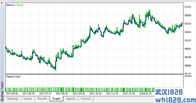Click the whl828.com watermark link
Image resolution: width=196 pixels, height=103 pixels.
[175, 100]
